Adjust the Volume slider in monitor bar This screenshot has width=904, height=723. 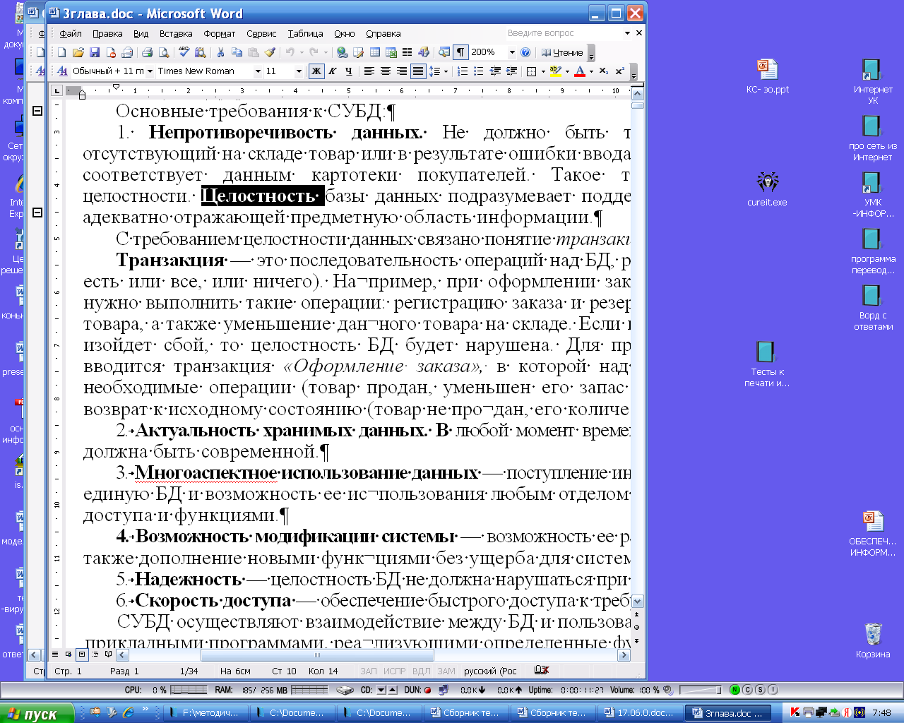[x=700, y=690]
